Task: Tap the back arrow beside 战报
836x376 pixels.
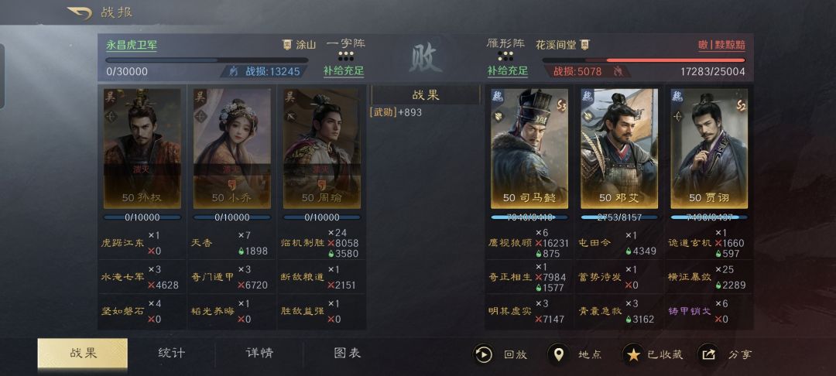Action: coord(80,13)
